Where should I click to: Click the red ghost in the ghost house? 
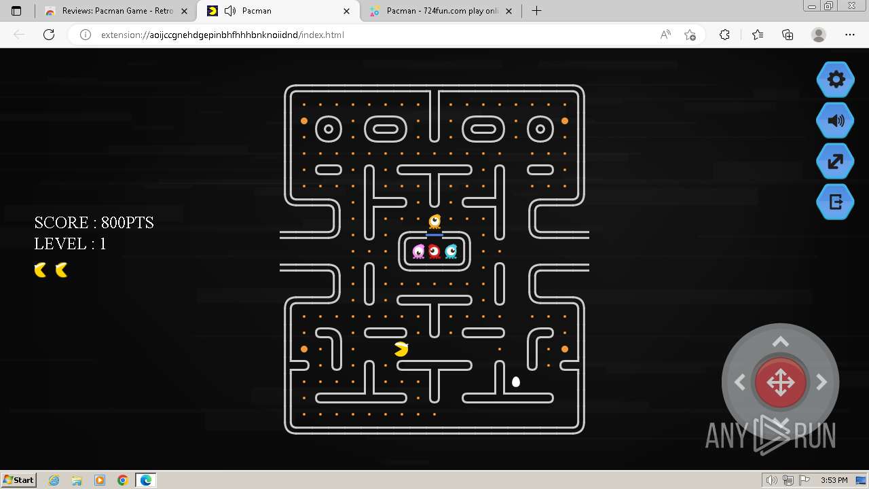pyautogui.click(x=434, y=252)
